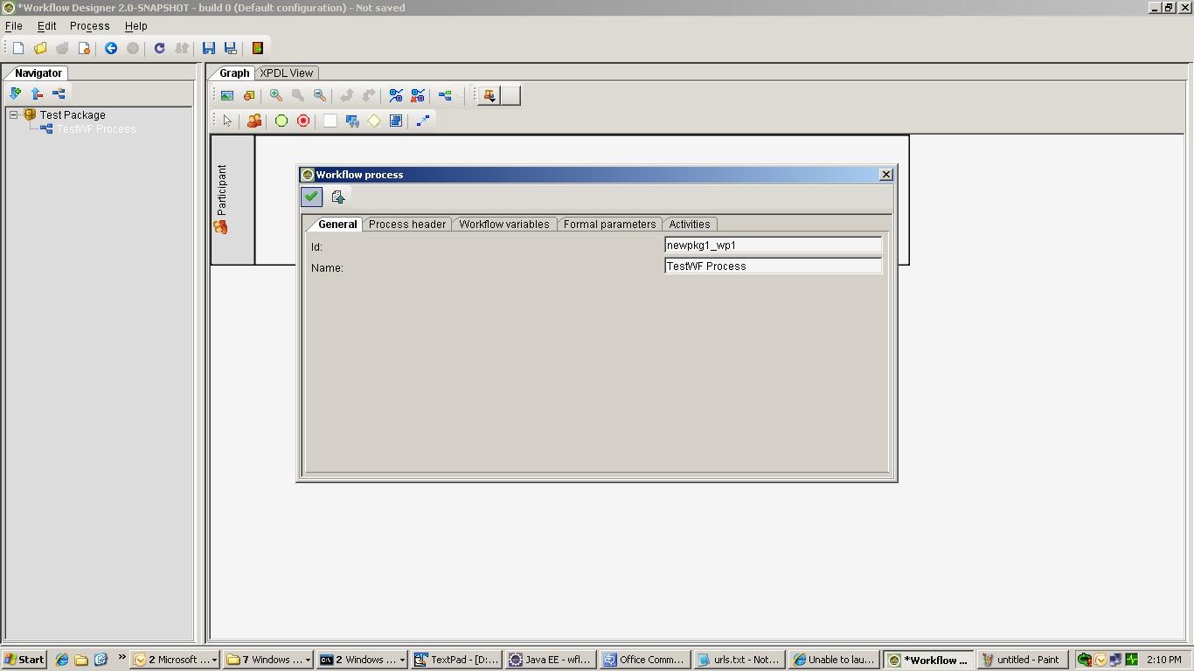Select the red end event circle tool
The width and height of the screenshot is (1194, 671).
pyautogui.click(x=303, y=121)
